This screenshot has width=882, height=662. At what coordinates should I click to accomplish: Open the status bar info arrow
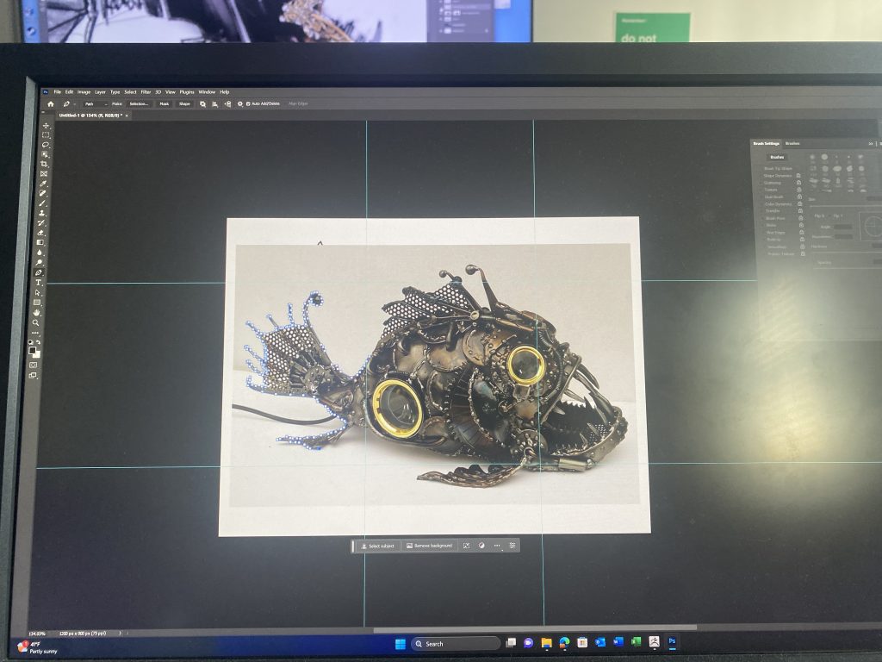[120, 634]
